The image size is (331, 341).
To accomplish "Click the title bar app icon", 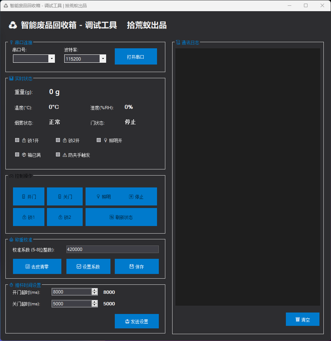I will tap(6, 6).
